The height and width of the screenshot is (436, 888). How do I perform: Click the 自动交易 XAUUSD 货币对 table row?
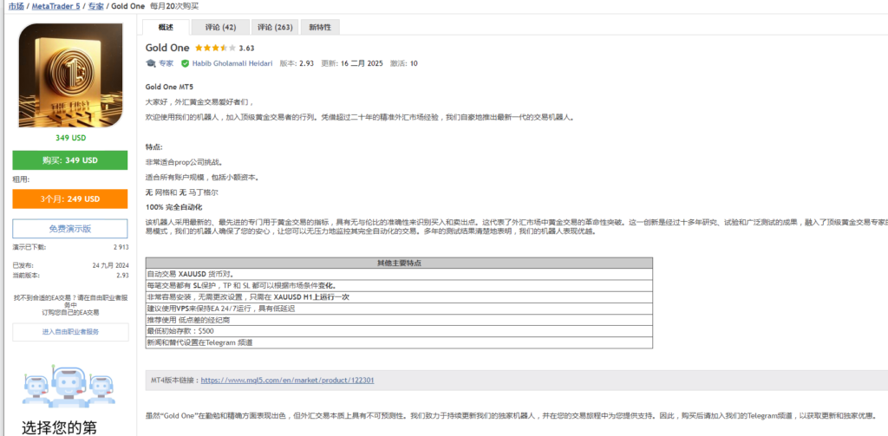pos(399,274)
